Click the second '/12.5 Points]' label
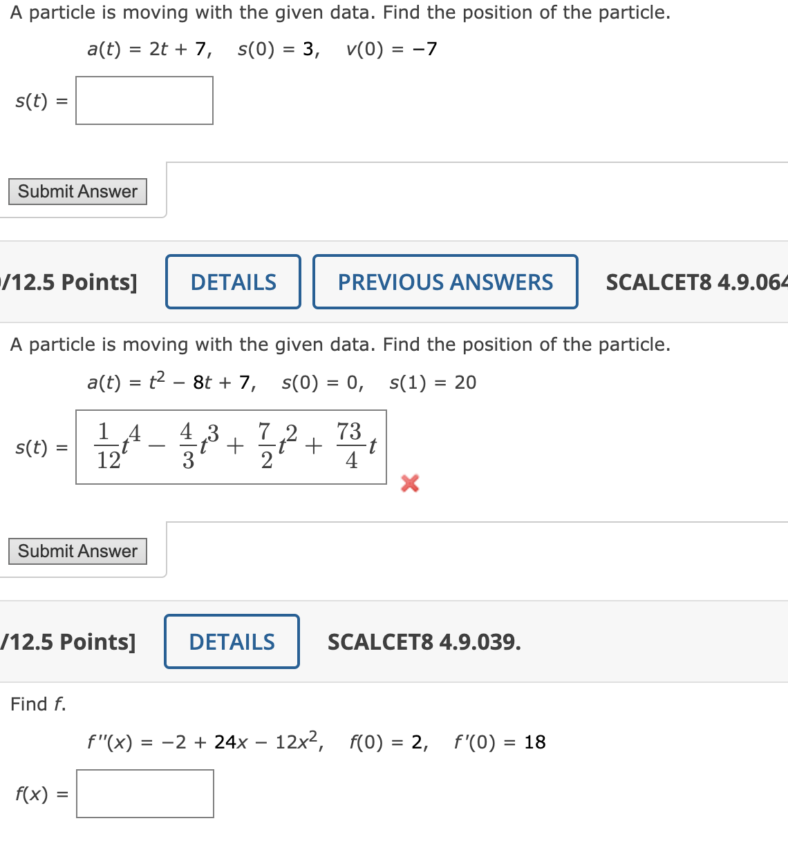788x841 pixels. pyautogui.click(x=67, y=641)
